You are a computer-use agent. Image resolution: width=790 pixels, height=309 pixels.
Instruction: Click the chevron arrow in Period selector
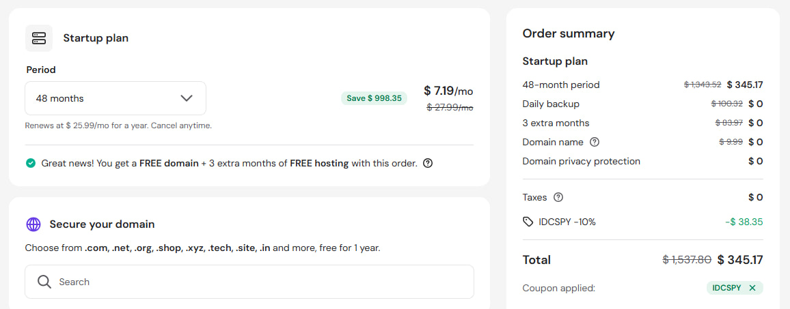[x=187, y=98]
